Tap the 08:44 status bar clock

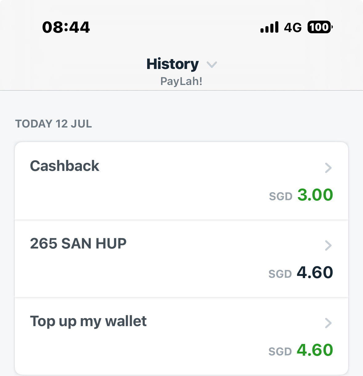(66, 27)
